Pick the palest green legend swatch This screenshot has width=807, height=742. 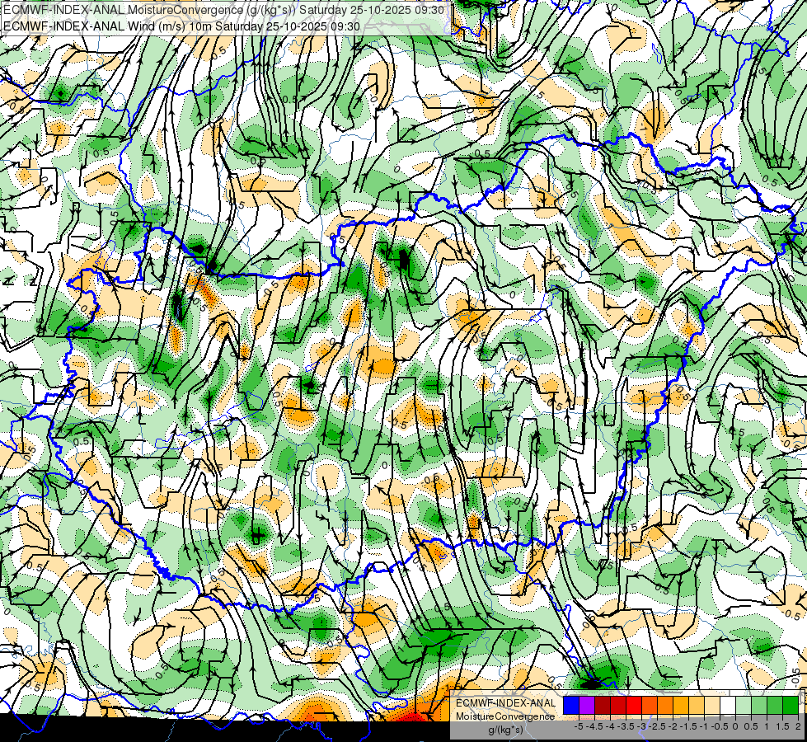[x=744, y=705]
